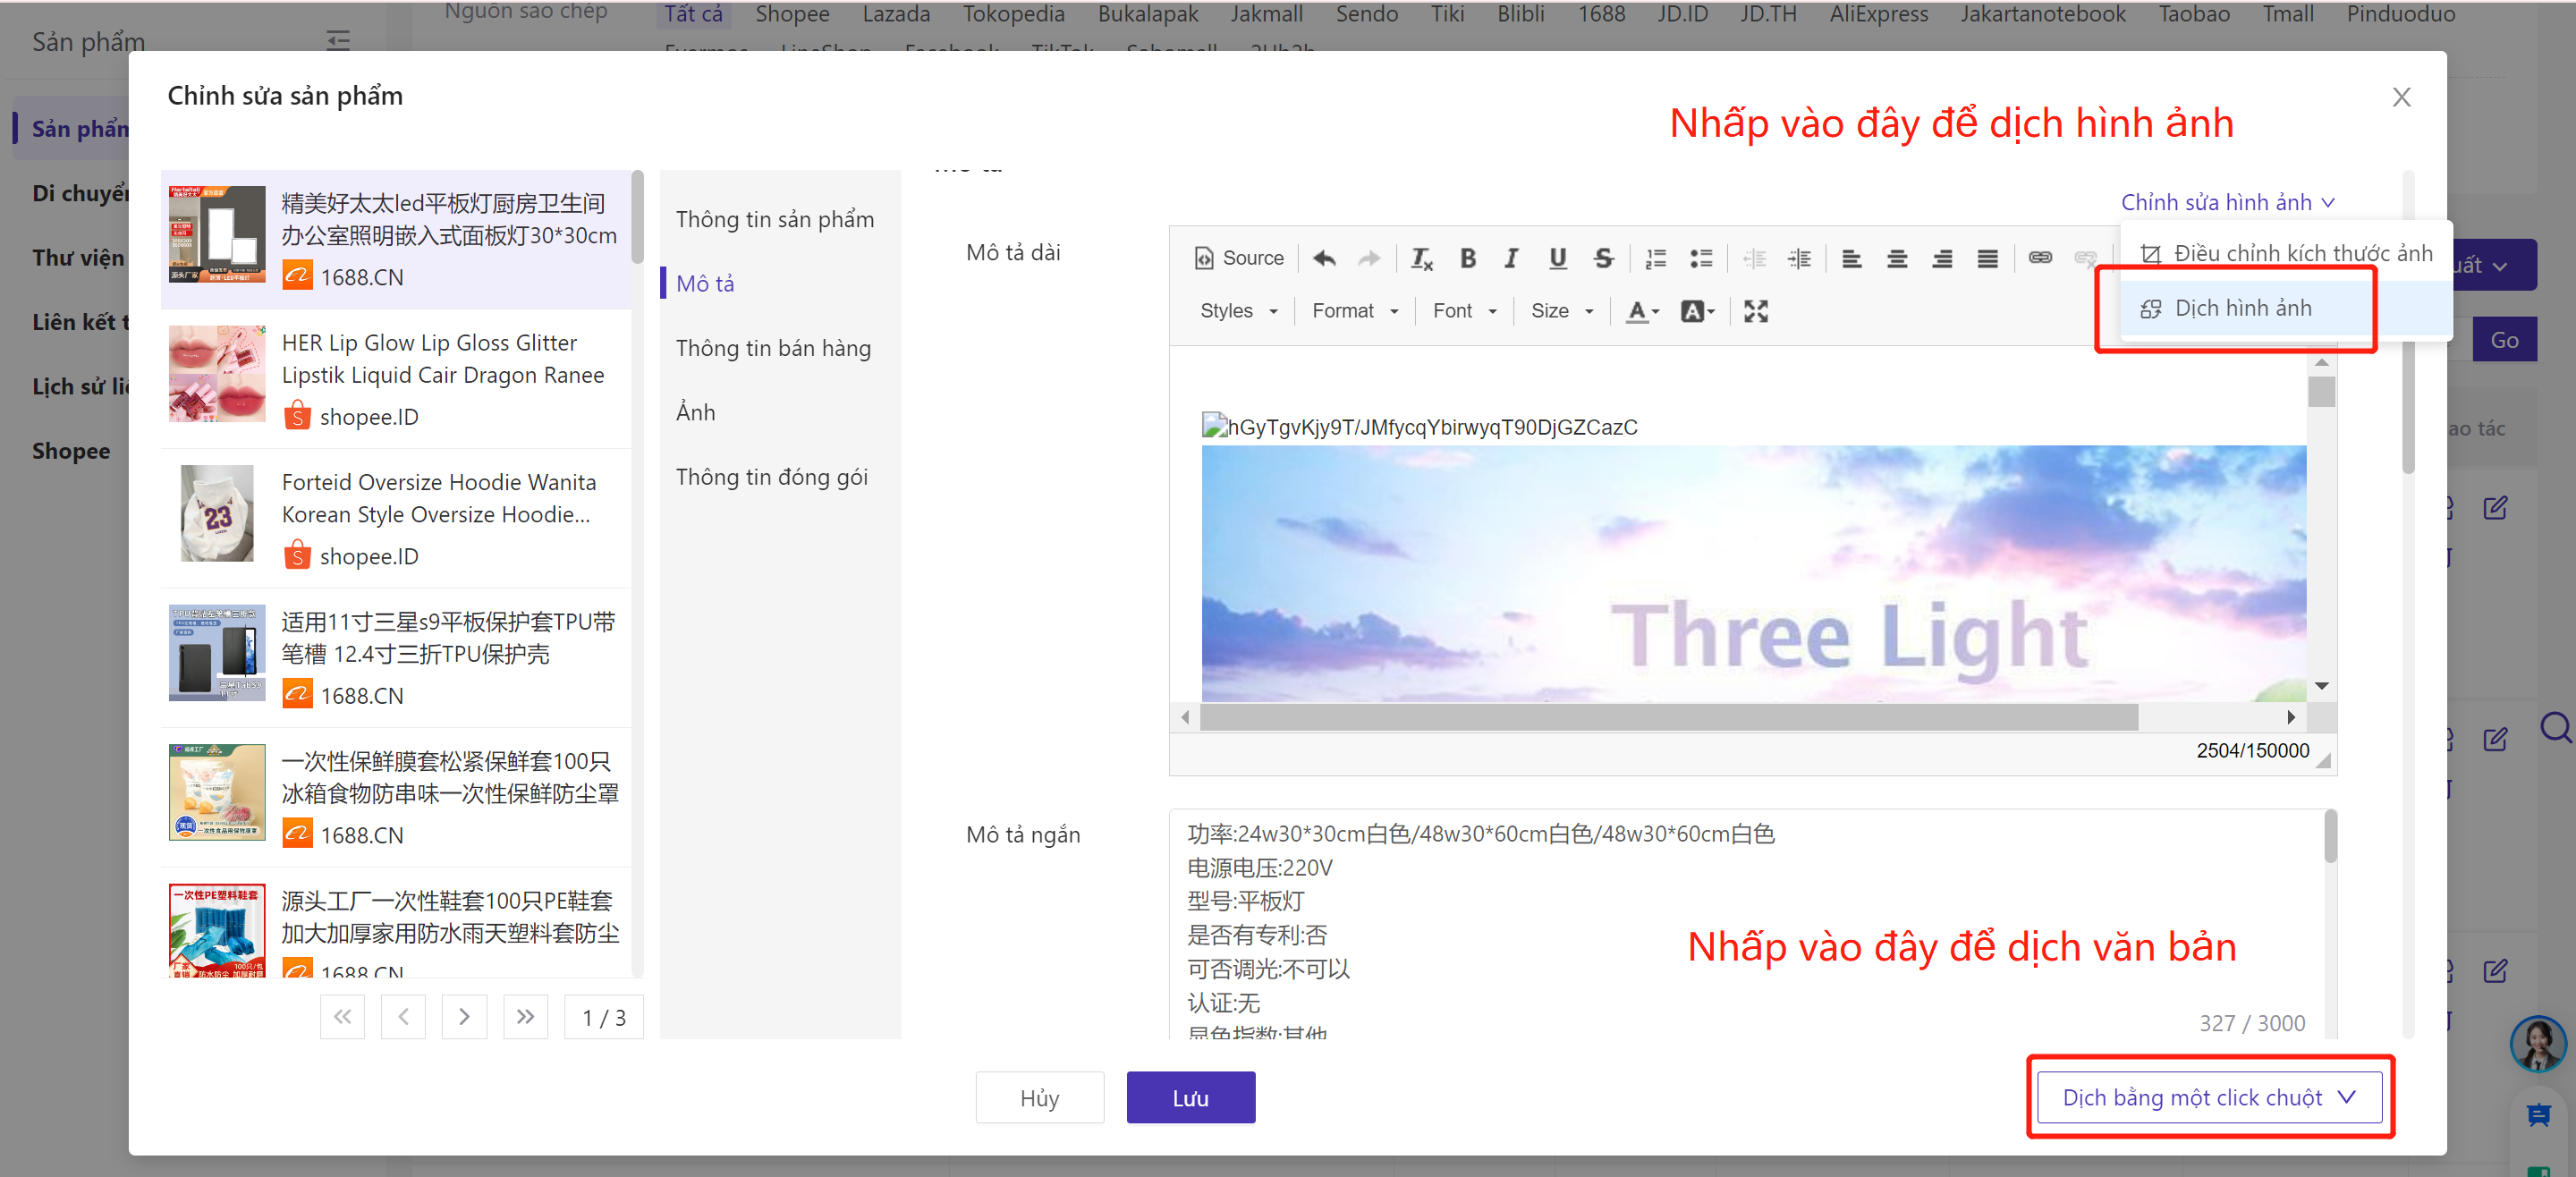The height and width of the screenshot is (1177, 2576).
Task: Center align the text
Action: (1896, 258)
